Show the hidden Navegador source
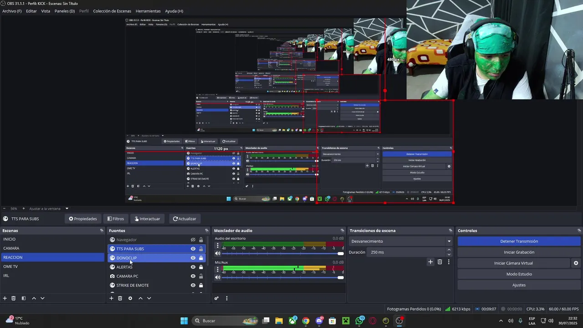583x328 pixels. pyautogui.click(x=193, y=240)
